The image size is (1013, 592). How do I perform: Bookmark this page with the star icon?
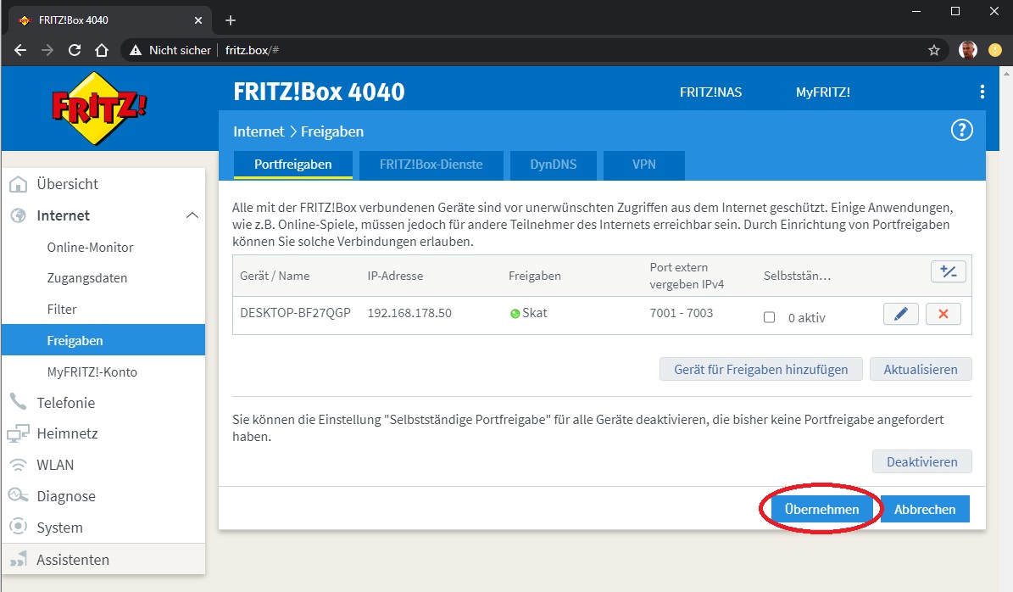tap(934, 50)
